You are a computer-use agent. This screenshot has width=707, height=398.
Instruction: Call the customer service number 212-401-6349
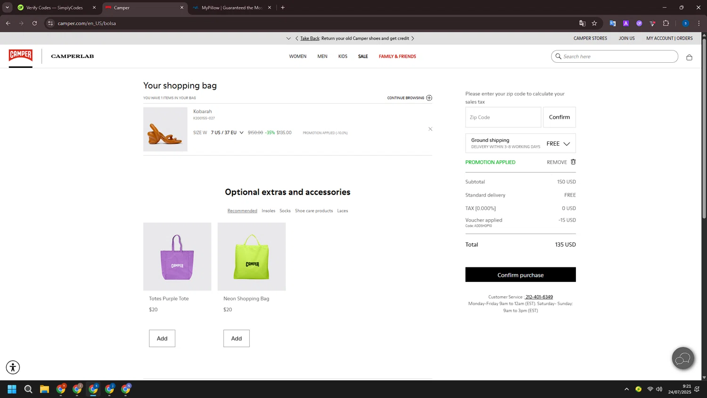tap(539, 297)
